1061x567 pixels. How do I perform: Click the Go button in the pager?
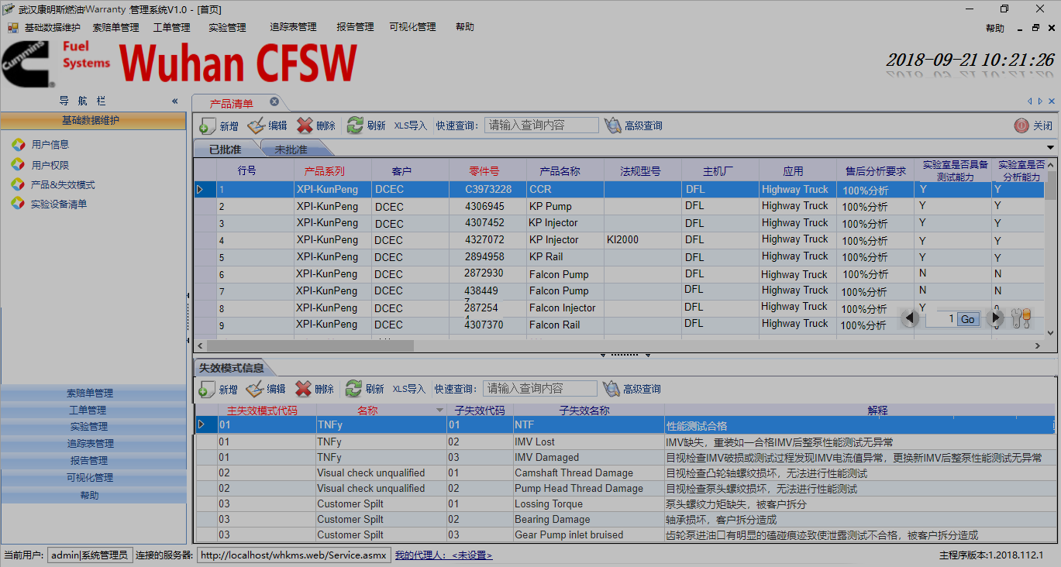[968, 319]
